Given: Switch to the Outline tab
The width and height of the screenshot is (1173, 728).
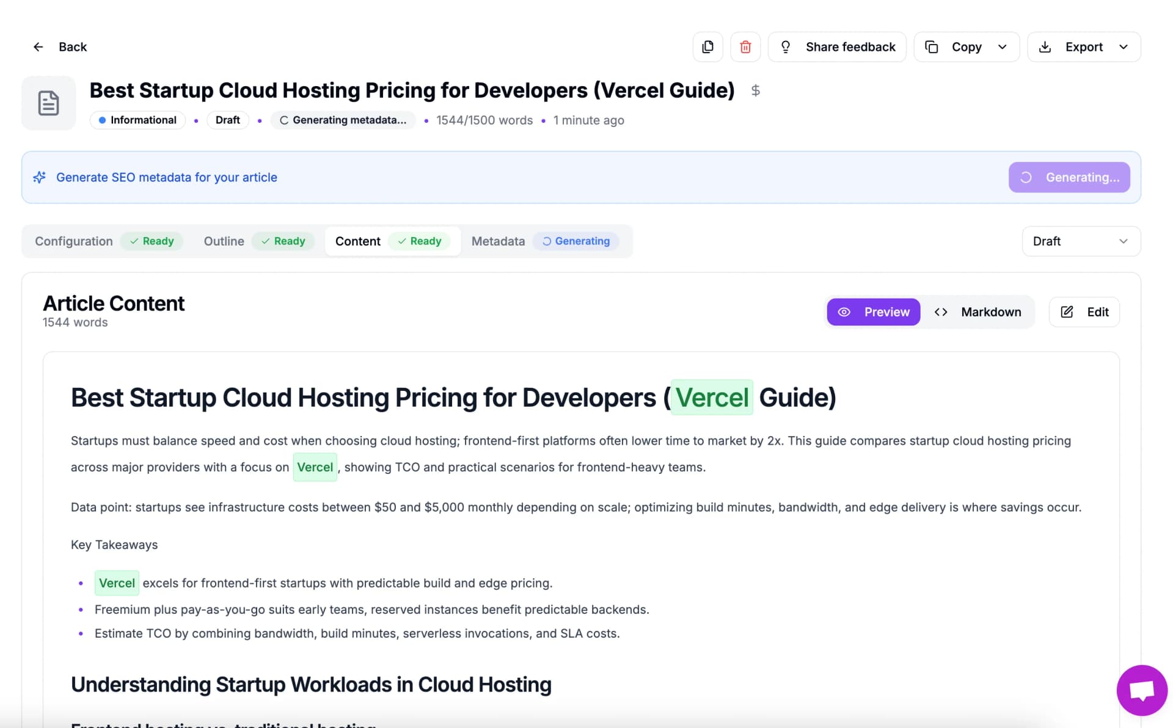Looking at the screenshot, I should 224,241.
